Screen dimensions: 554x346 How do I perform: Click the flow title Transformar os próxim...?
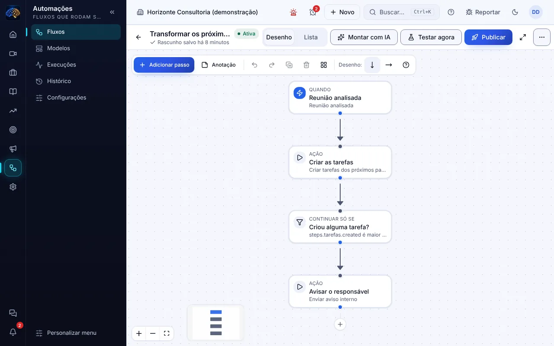click(190, 34)
